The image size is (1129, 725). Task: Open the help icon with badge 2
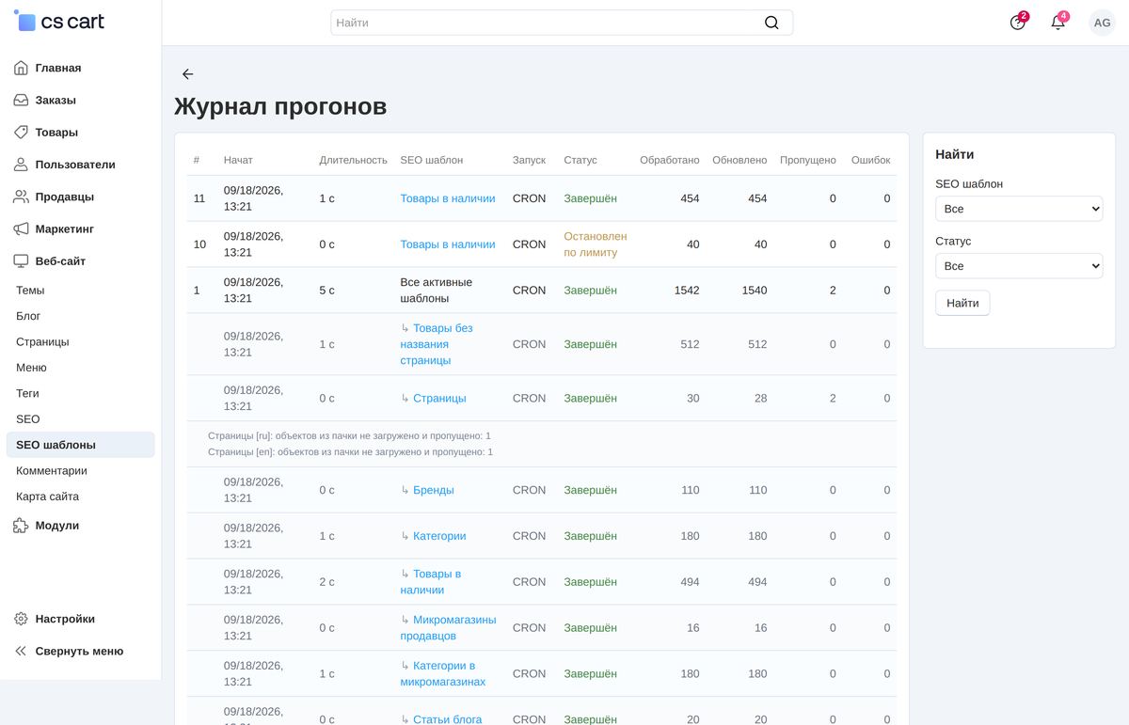tap(1018, 23)
